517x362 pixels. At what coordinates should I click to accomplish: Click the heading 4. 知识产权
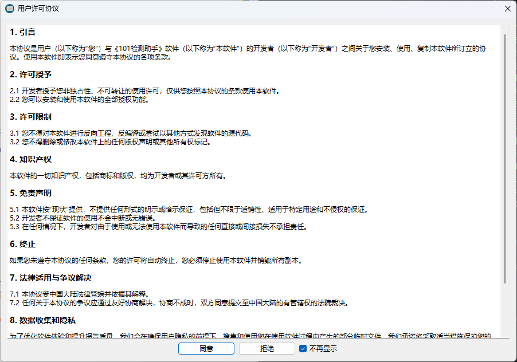[x=31, y=159]
